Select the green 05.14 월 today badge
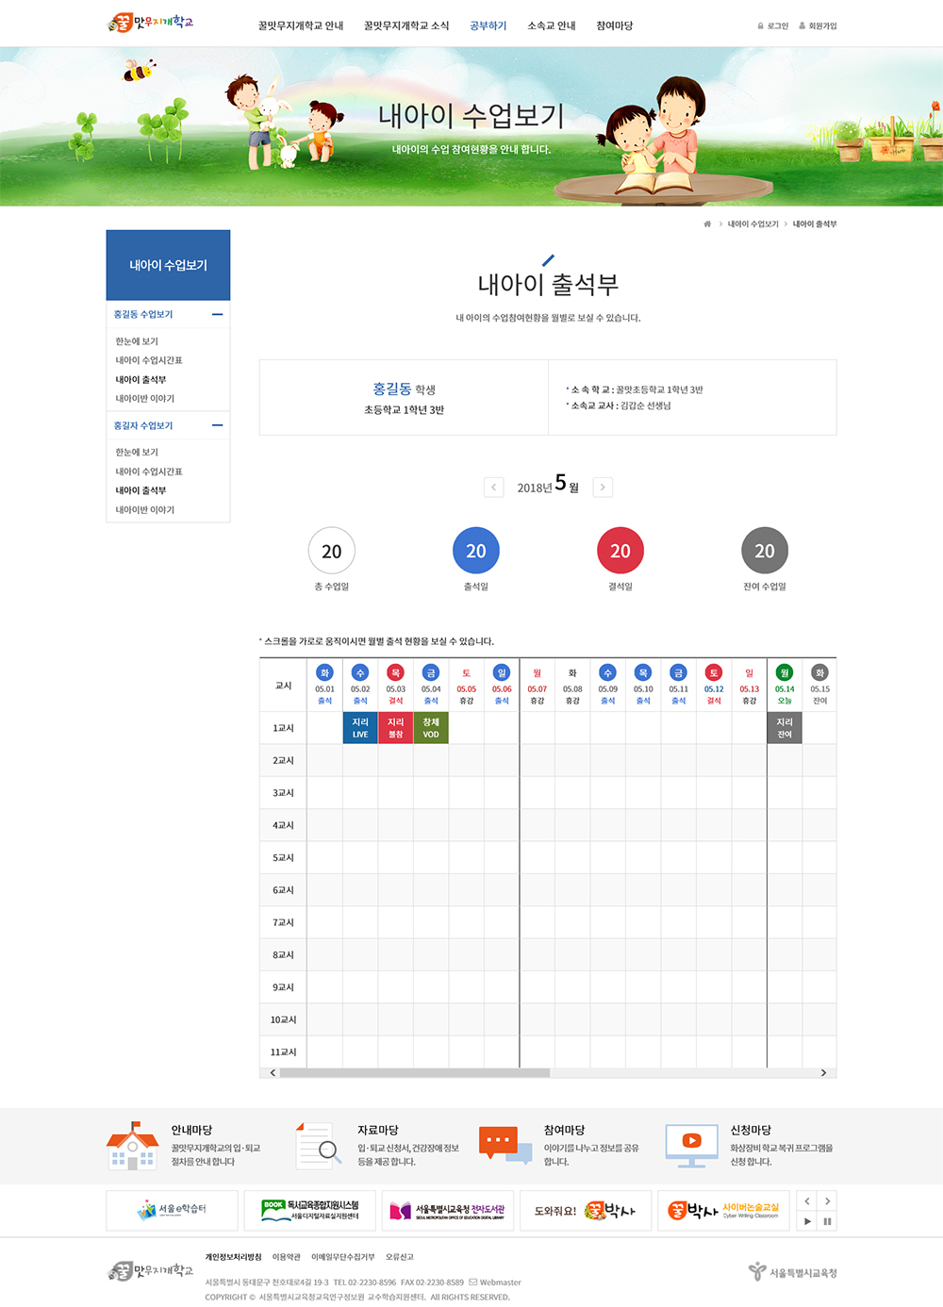The width and height of the screenshot is (943, 1307). (785, 672)
